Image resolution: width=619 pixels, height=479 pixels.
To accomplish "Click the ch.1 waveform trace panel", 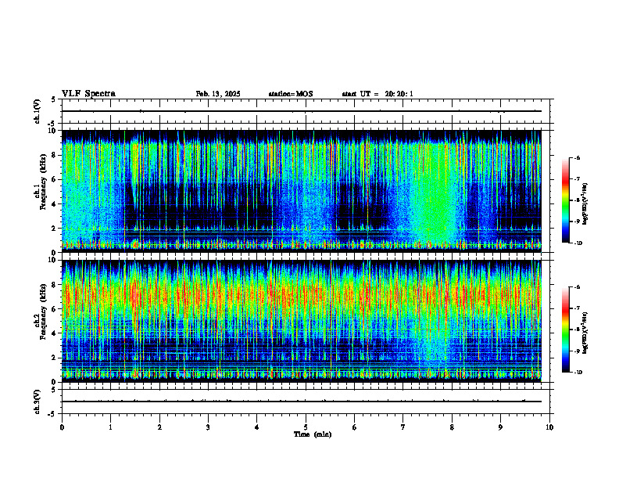I will pos(306,111).
